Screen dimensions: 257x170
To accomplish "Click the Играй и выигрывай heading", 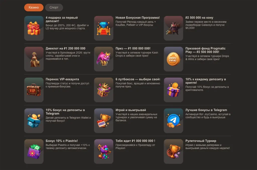I will (131, 110).
